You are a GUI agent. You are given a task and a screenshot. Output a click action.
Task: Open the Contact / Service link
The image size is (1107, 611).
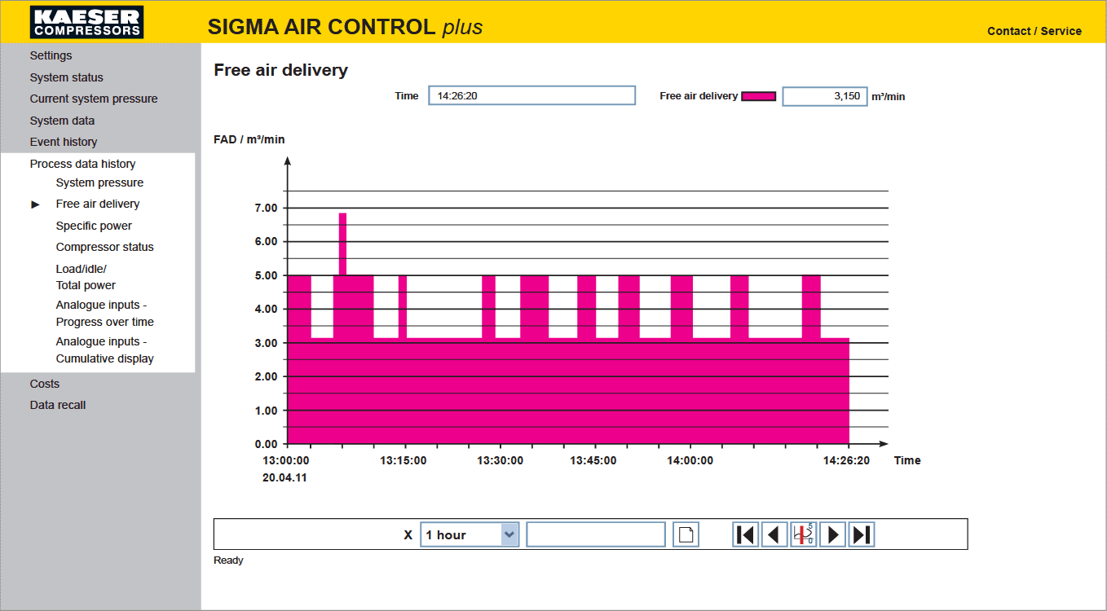coord(1034,31)
